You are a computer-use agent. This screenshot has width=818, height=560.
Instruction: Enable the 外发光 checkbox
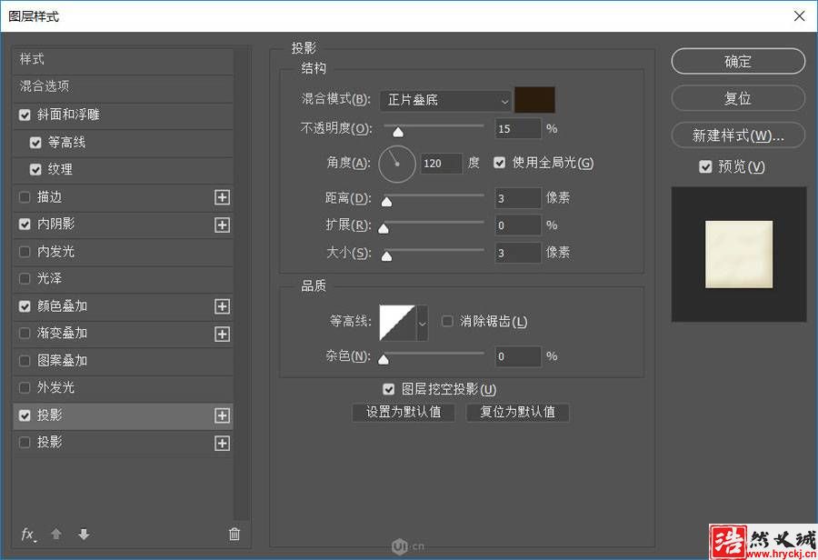coord(25,388)
